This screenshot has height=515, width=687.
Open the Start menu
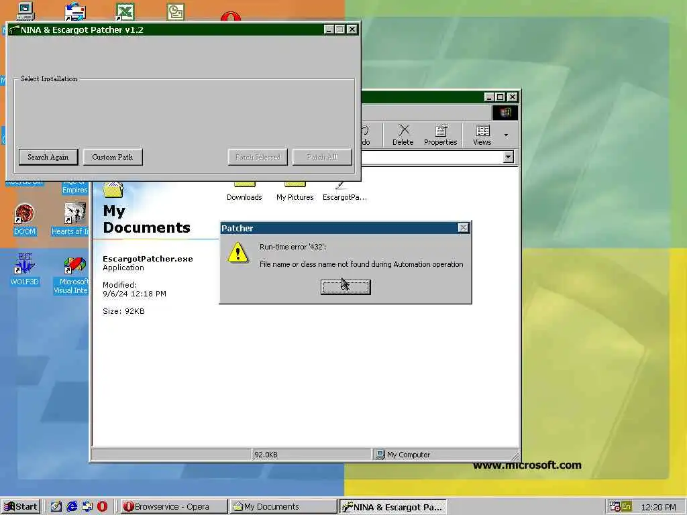(x=21, y=507)
